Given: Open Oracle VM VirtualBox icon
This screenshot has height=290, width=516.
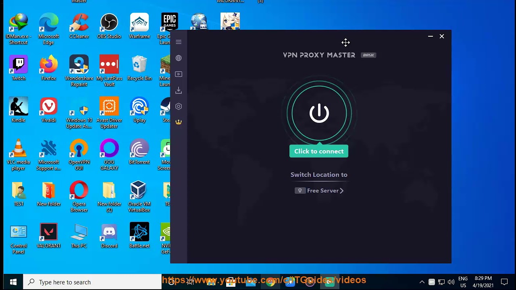Looking at the screenshot, I should [139, 196].
